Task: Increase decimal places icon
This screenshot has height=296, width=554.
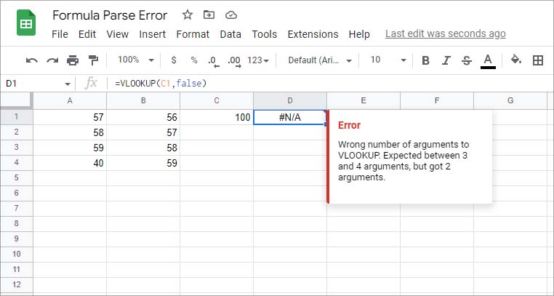Action: pyautogui.click(x=234, y=61)
